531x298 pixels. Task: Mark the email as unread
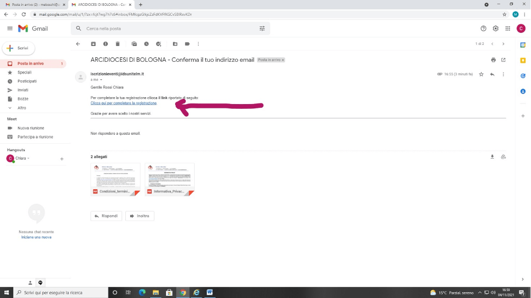[134, 44]
